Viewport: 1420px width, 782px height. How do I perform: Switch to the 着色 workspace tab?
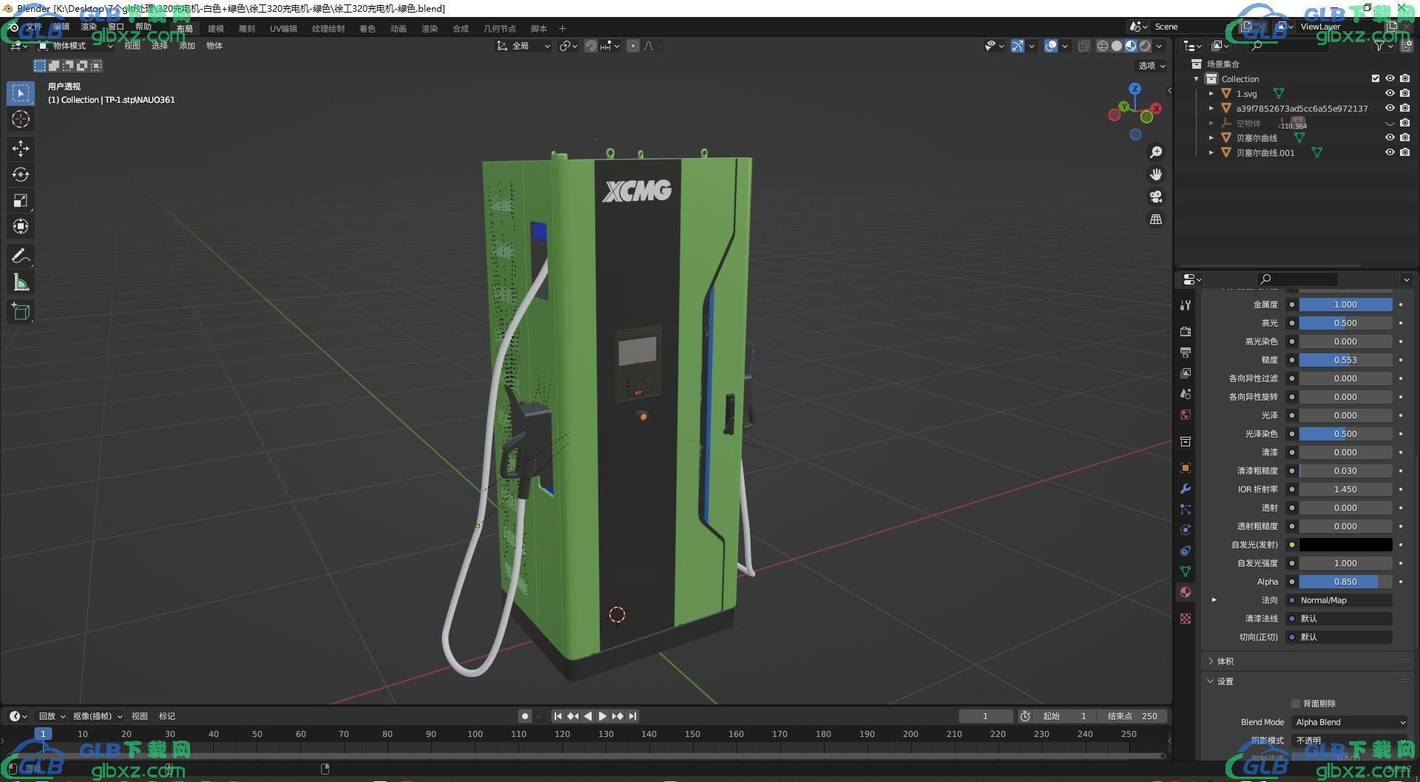[x=368, y=29]
